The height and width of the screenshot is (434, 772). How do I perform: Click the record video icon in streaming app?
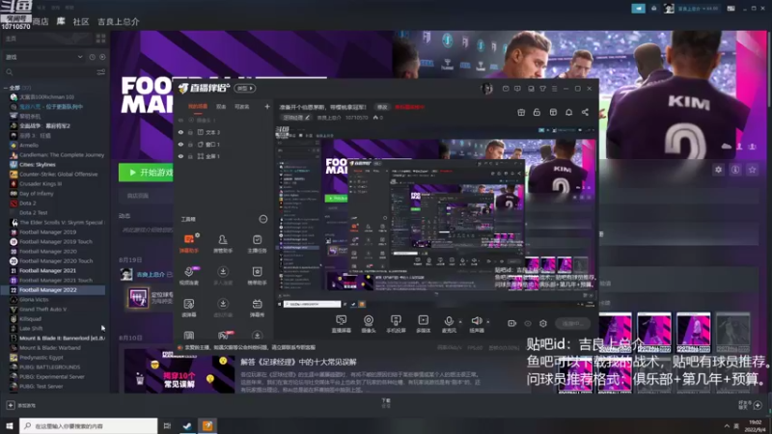pyautogui.click(x=512, y=323)
